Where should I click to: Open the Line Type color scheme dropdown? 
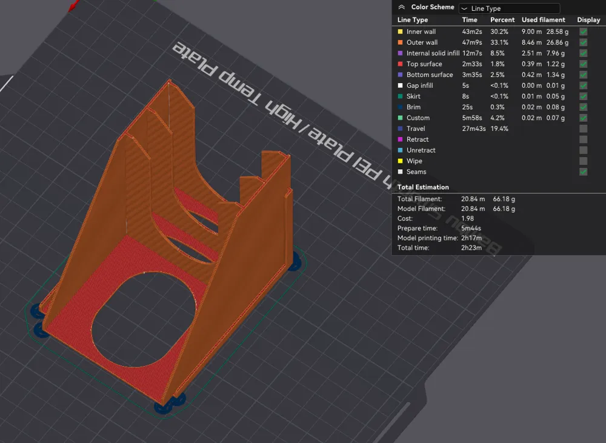(x=509, y=8)
